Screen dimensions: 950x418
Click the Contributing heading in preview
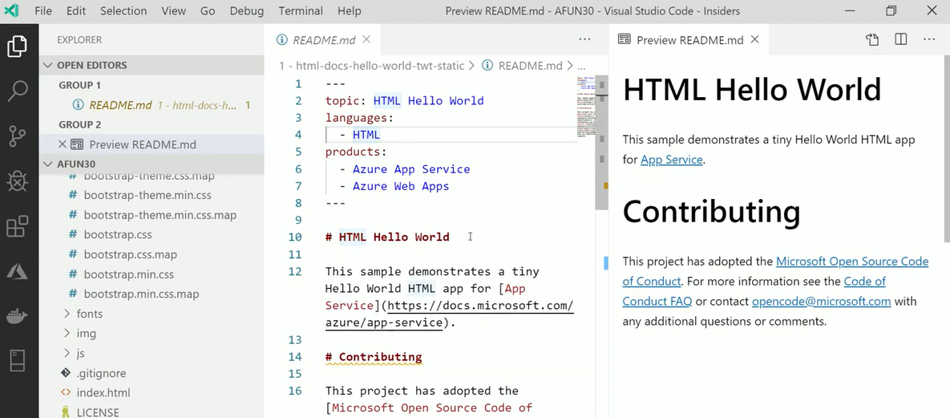[711, 211]
